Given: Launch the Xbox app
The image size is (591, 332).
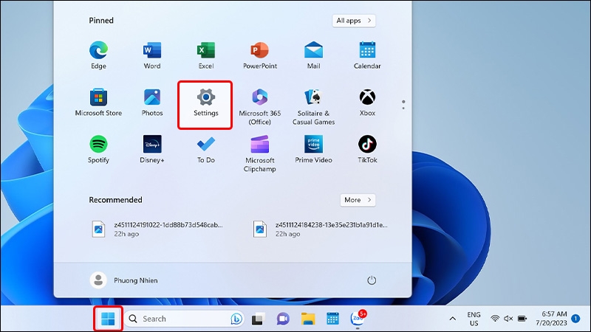Looking at the screenshot, I should (x=367, y=103).
